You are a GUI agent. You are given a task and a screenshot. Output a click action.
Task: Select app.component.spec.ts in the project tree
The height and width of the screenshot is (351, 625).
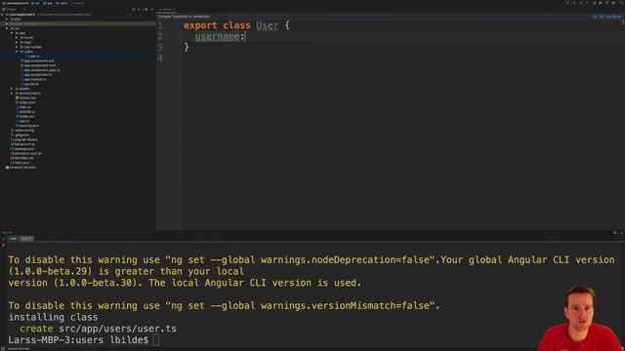pyautogui.click(x=41, y=70)
